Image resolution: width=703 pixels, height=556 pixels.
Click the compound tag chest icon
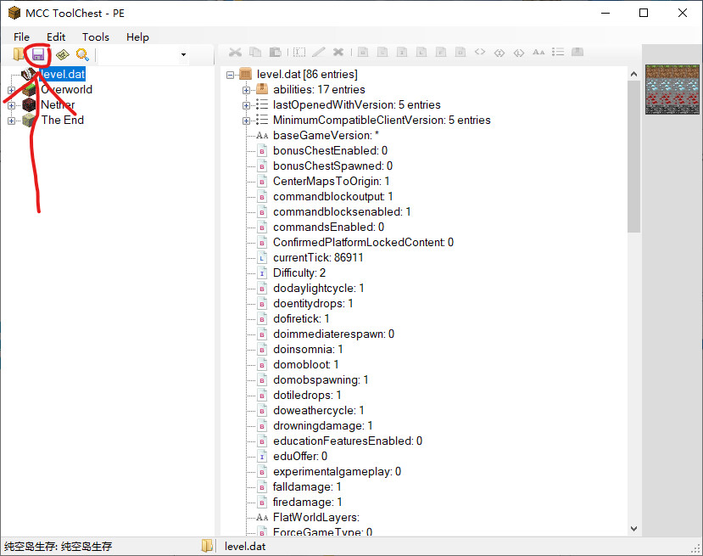577,52
